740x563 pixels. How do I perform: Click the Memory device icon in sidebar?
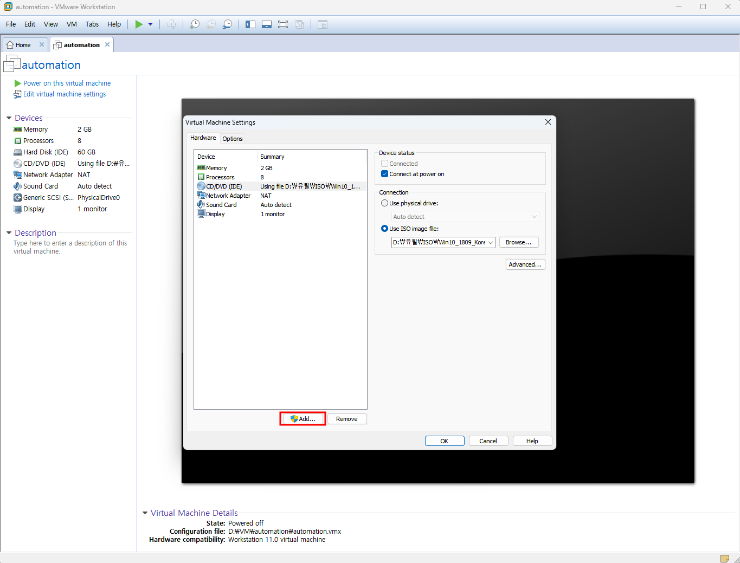point(18,130)
